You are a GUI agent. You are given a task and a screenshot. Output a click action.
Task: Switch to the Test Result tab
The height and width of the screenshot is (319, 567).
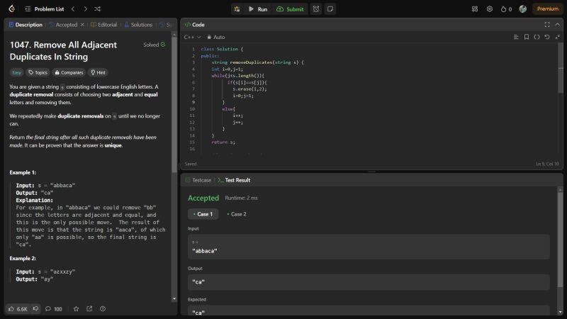click(x=234, y=180)
